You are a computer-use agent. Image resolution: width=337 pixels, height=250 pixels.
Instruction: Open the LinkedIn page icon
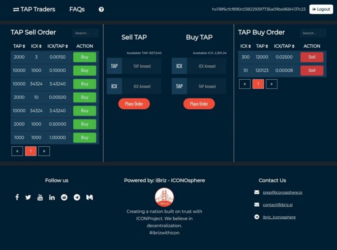click(52, 197)
